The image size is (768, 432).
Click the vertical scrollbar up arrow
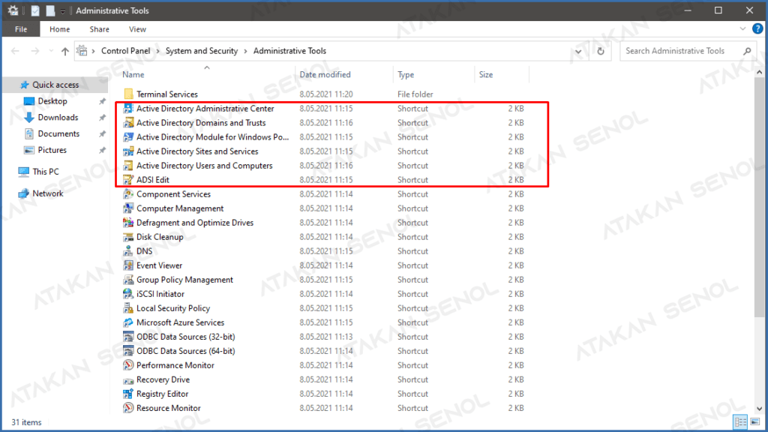759,72
